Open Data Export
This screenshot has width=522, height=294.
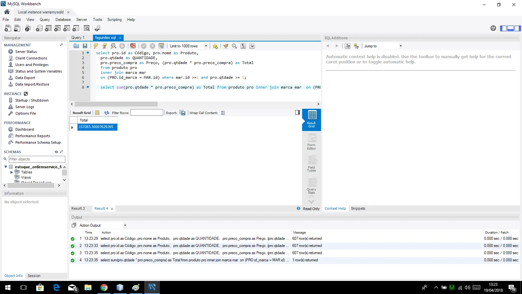click(25, 78)
